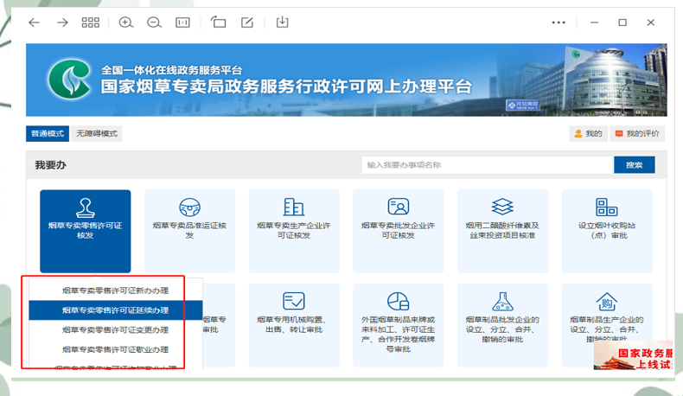Image resolution: width=683 pixels, height=396 pixels.
Task: Click the 我要办 section heading
Action: [50, 165]
